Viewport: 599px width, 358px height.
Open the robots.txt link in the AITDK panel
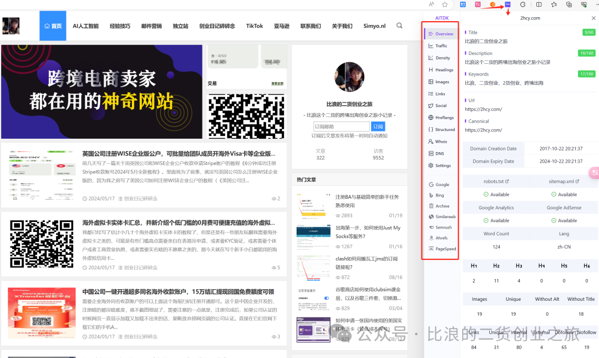[x=496, y=181]
